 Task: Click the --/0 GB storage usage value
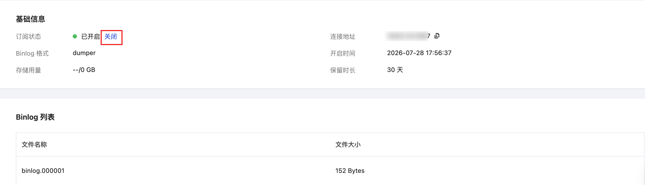(84, 70)
